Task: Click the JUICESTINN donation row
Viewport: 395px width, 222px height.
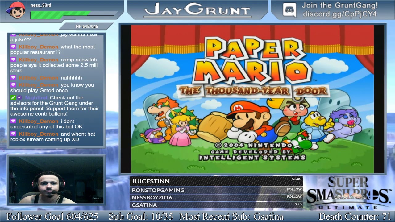Action: click(216, 181)
